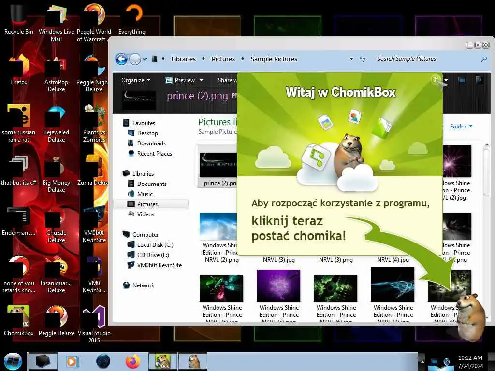Image resolution: width=495 pixels, height=371 pixels.
Task: Click the address bar refresh icon
Action: click(x=363, y=59)
